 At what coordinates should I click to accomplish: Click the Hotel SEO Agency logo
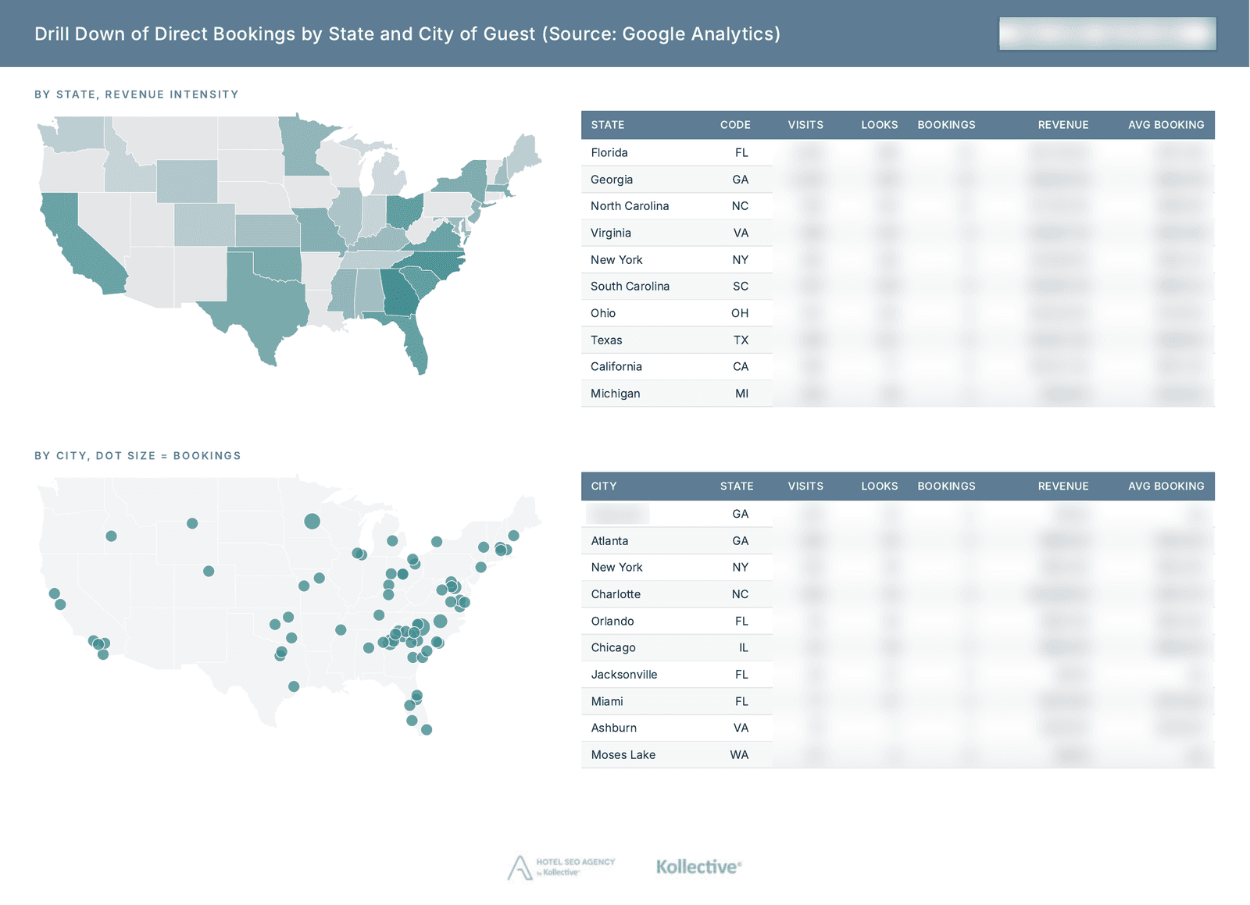tap(561, 867)
